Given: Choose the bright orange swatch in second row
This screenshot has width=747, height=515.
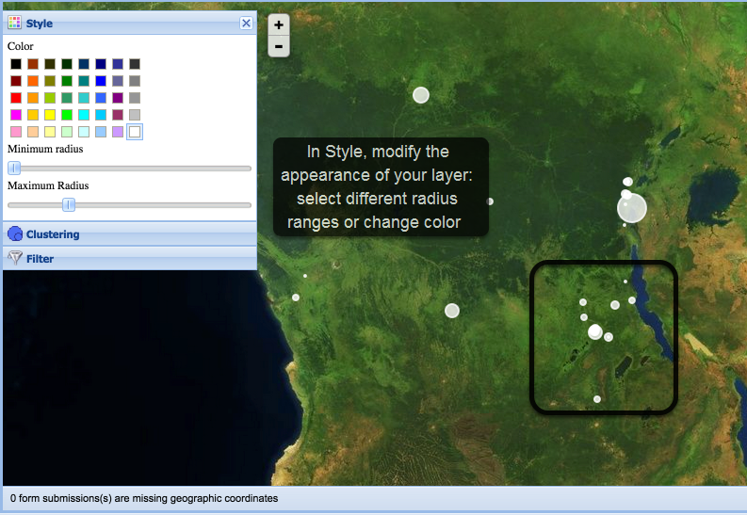Looking at the screenshot, I should 33,81.
